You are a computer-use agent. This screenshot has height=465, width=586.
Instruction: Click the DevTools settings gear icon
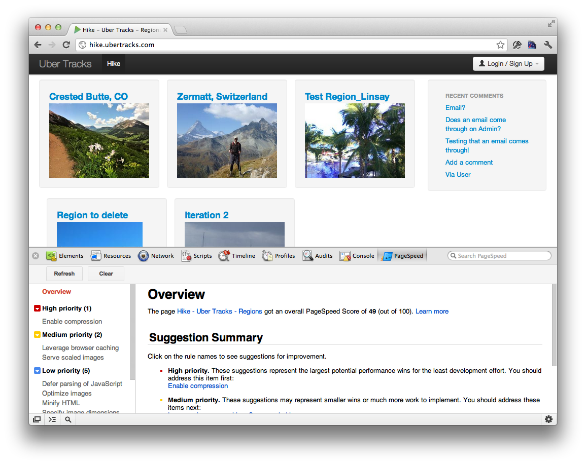(548, 419)
